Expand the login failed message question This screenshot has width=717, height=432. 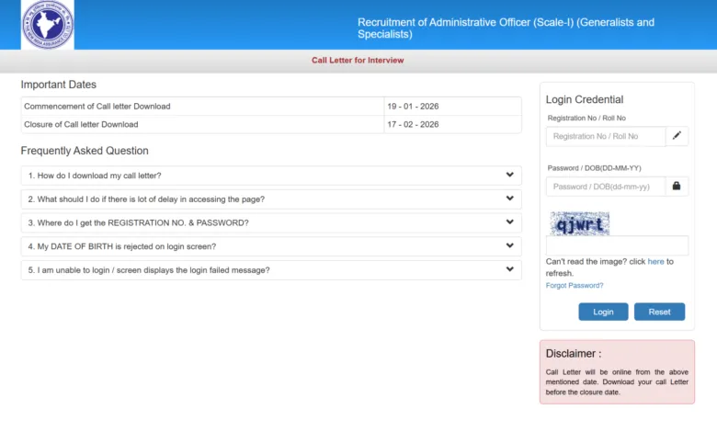(271, 270)
